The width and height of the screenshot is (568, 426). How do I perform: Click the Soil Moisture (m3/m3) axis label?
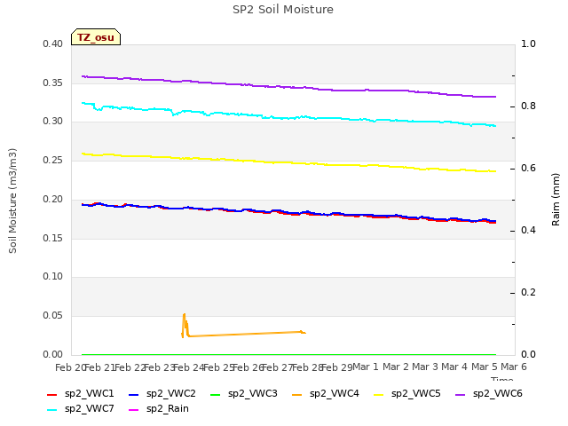pyautogui.click(x=12, y=201)
